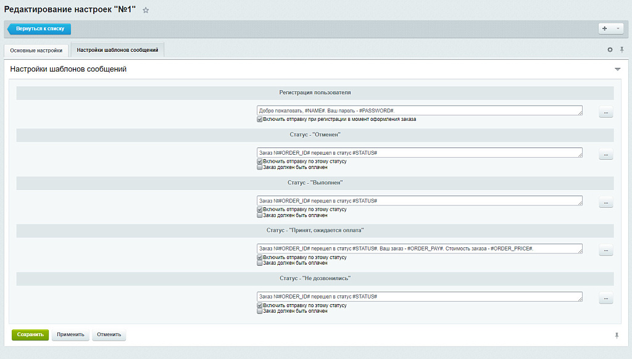Open the dropdown arrow next to plus button
This screenshot has width=632, height=359.
[618, 28]
